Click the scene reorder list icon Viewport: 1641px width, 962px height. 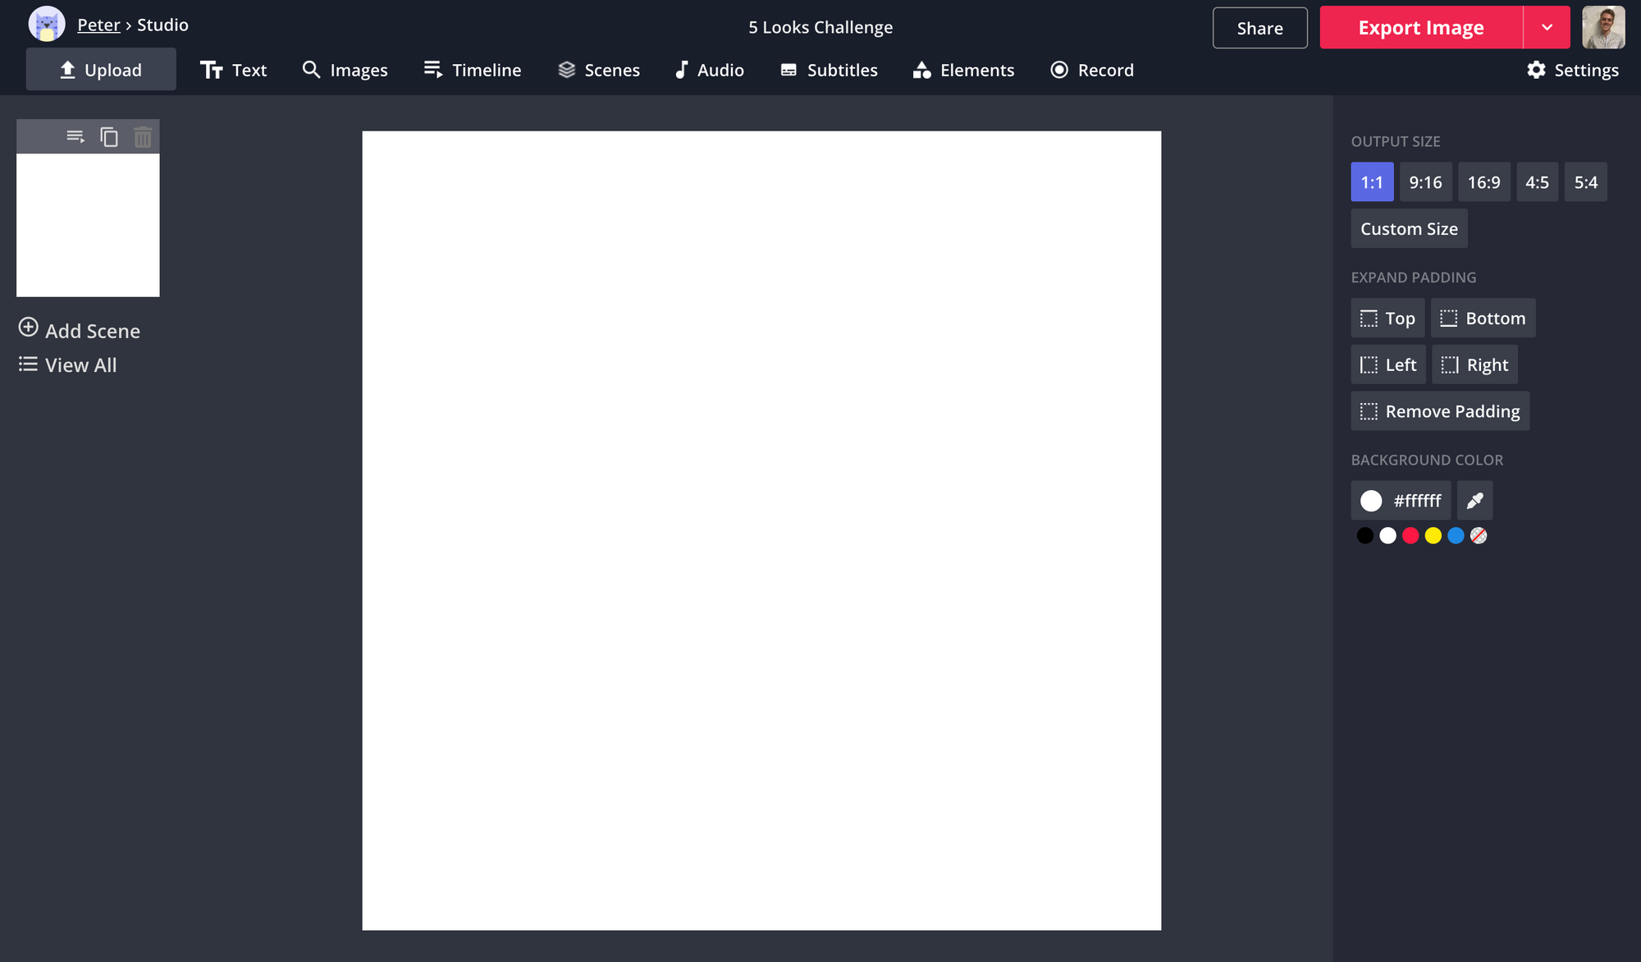point(75,137)
